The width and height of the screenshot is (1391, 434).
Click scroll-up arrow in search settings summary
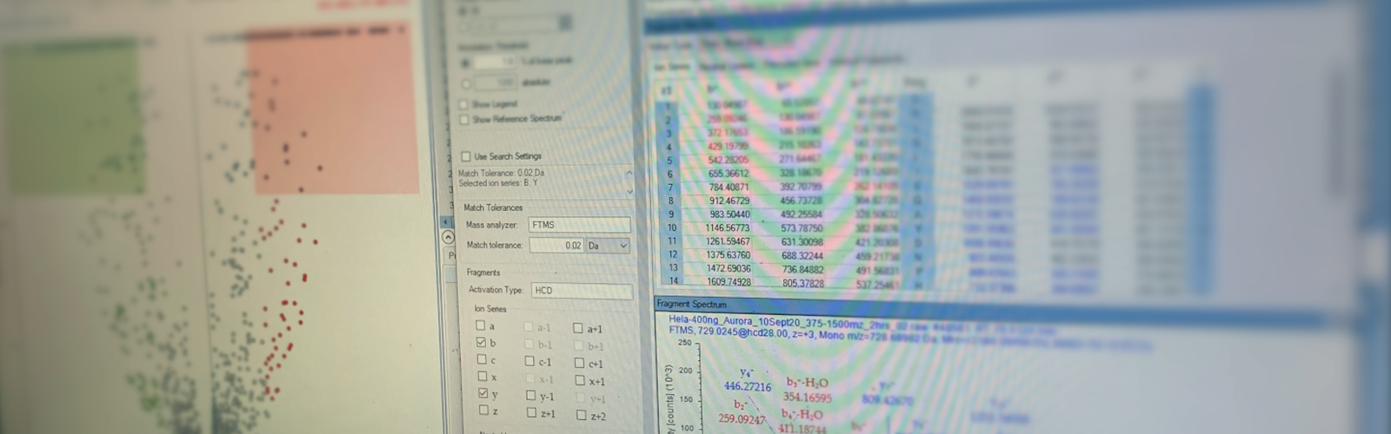(629, 174)
